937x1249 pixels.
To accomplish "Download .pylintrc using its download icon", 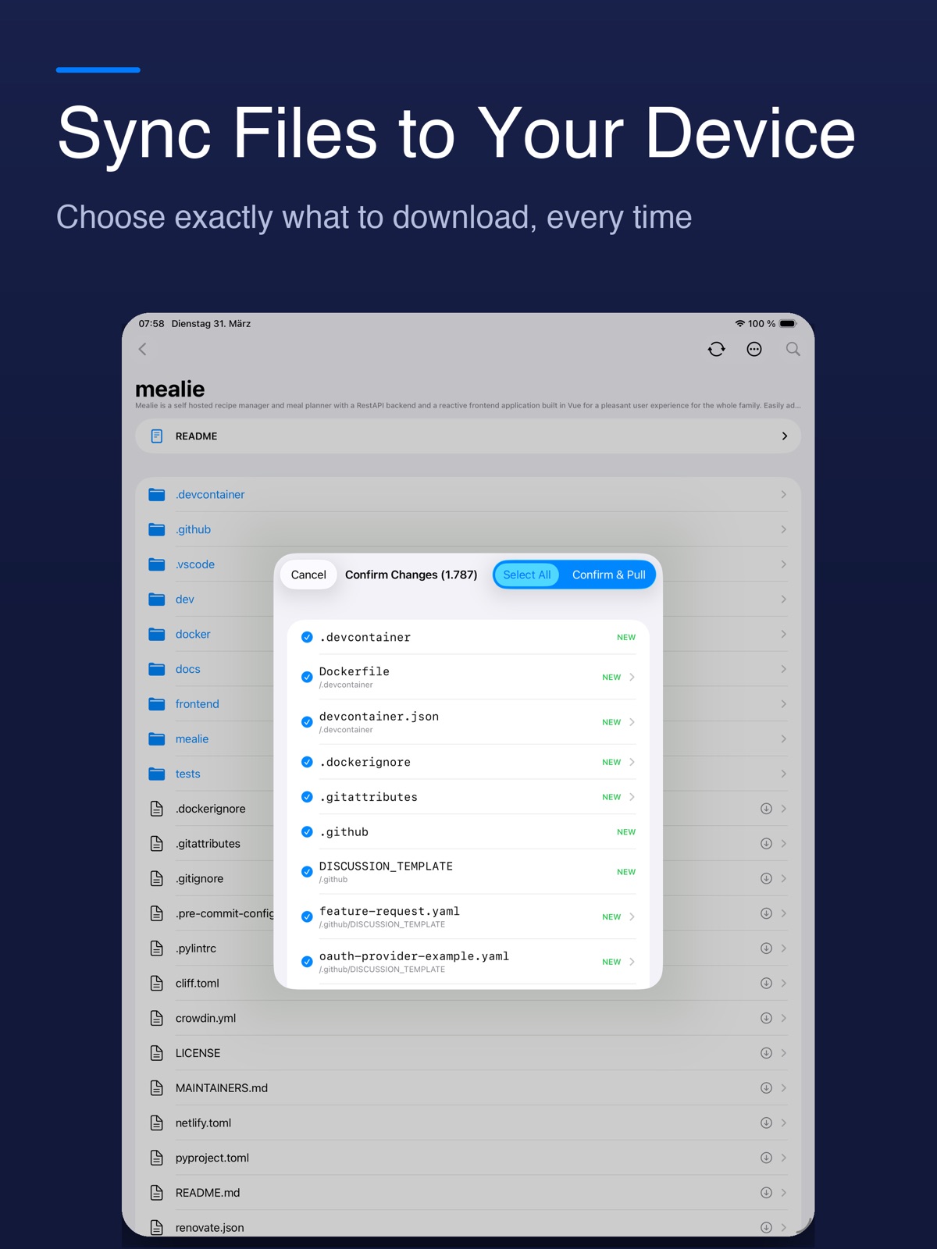I will pos(766,948).
